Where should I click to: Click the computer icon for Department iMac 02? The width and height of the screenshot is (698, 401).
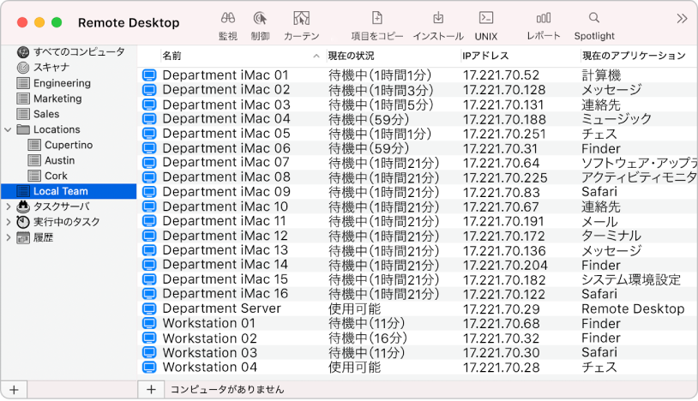149,90
